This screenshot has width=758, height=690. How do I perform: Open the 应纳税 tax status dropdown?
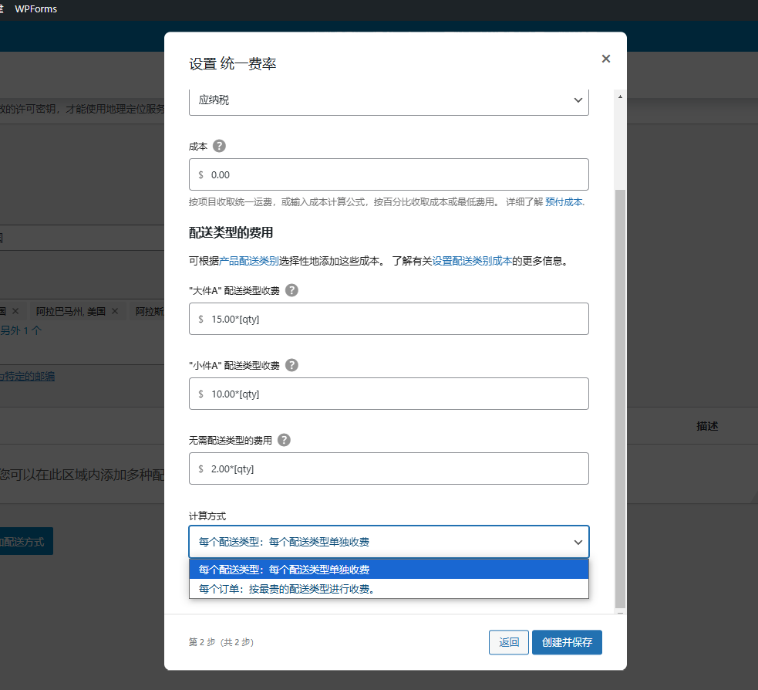point(389,100)
